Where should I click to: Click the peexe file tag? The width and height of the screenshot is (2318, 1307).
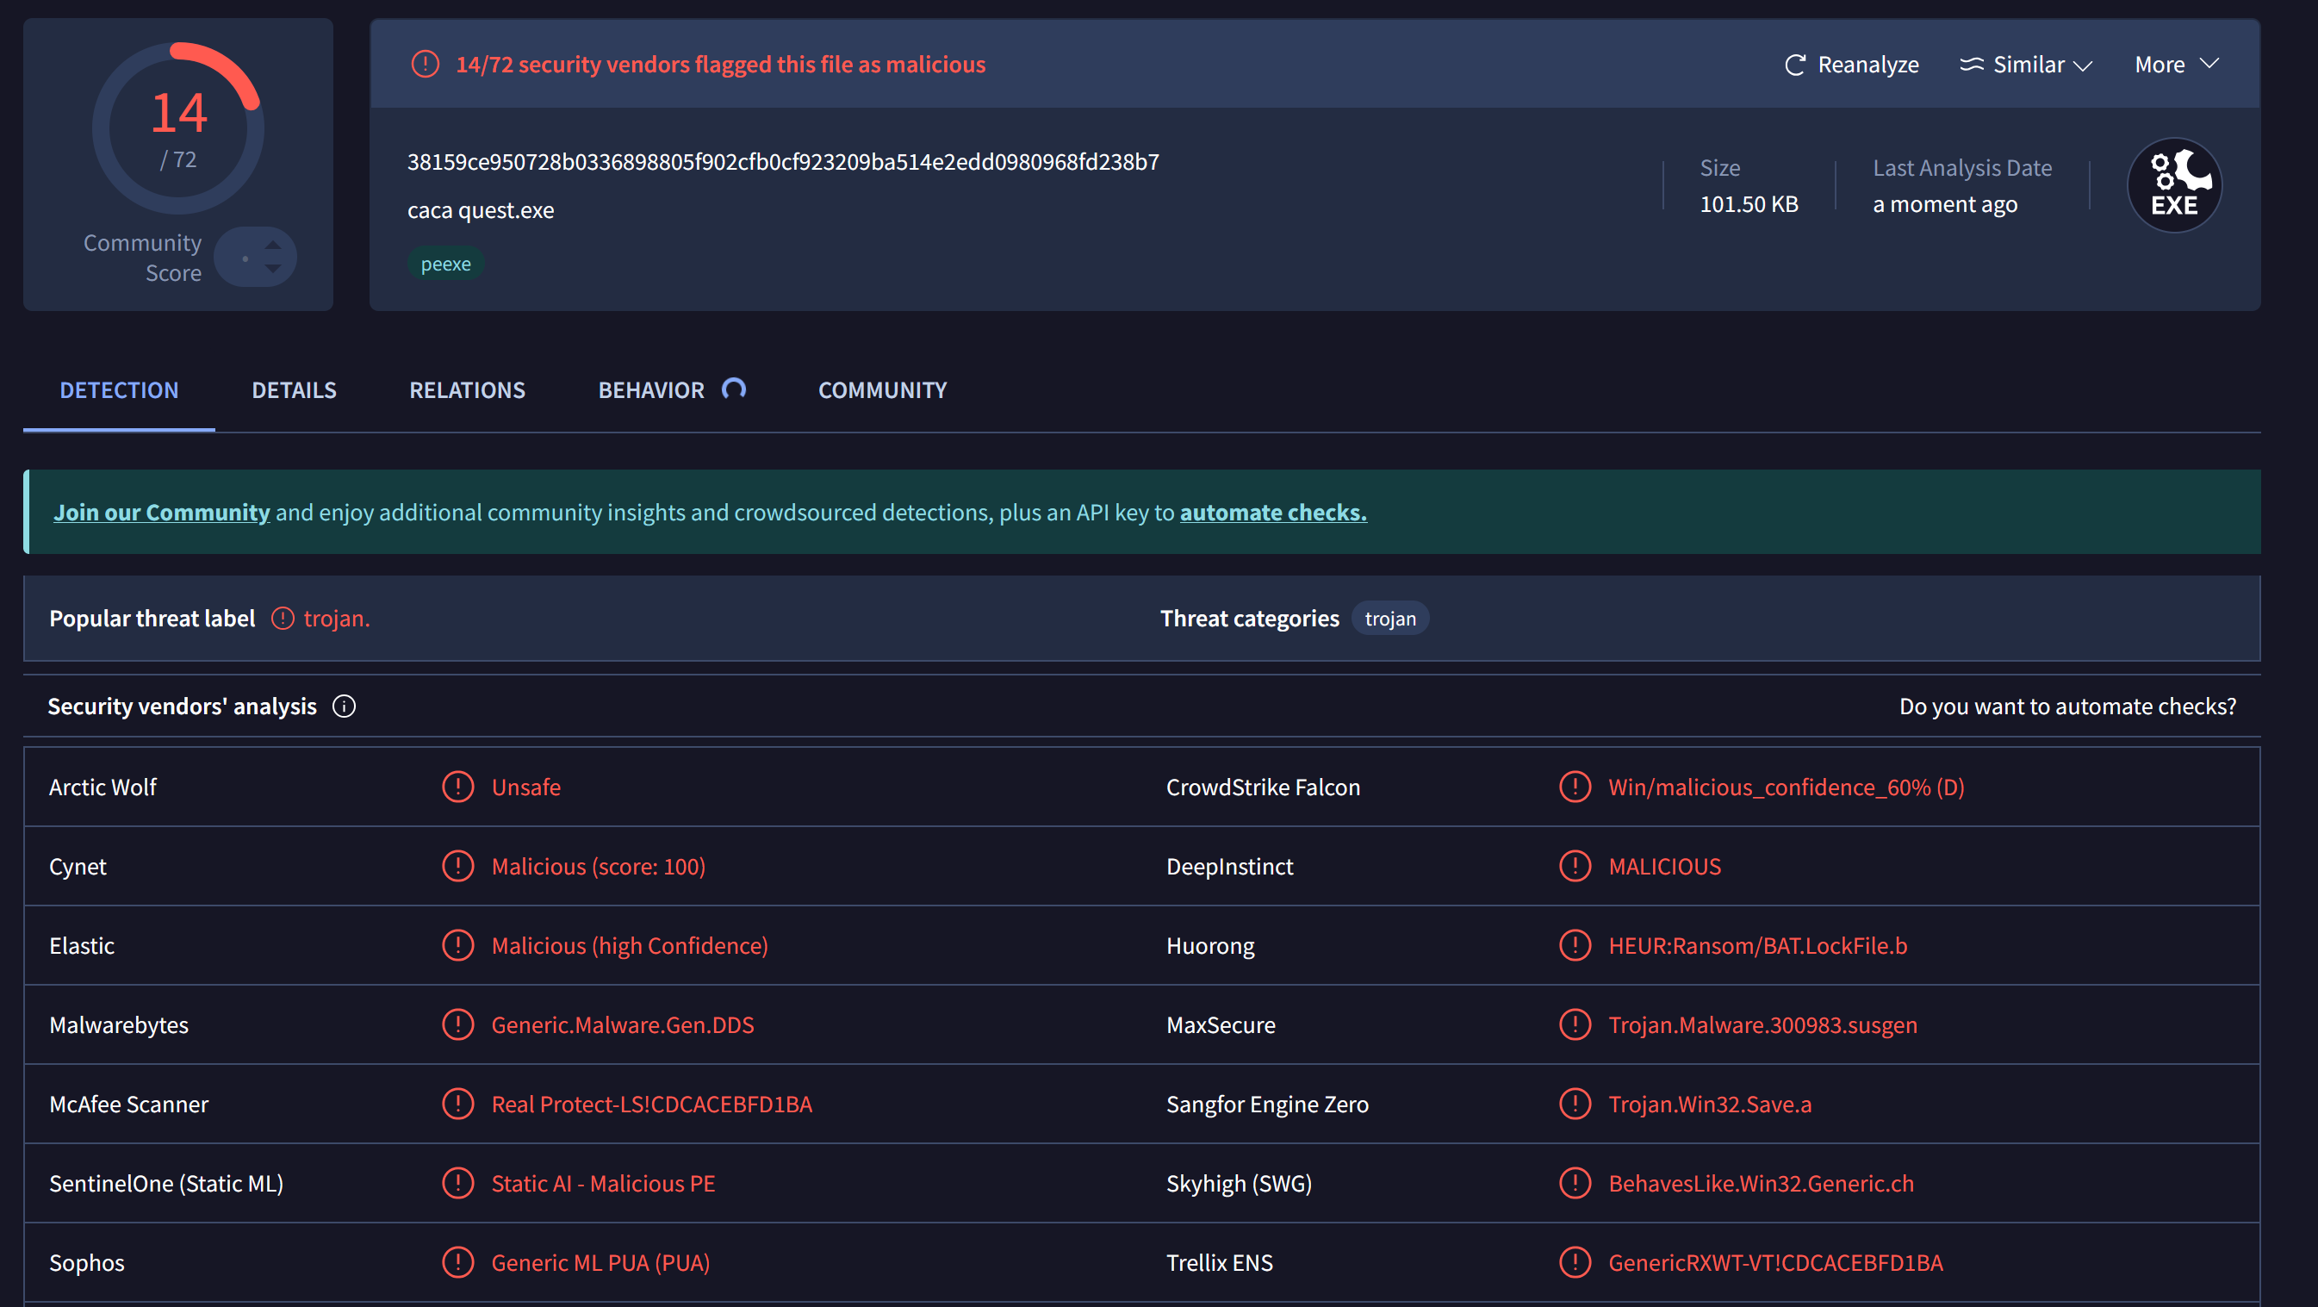tap(445, 264)
